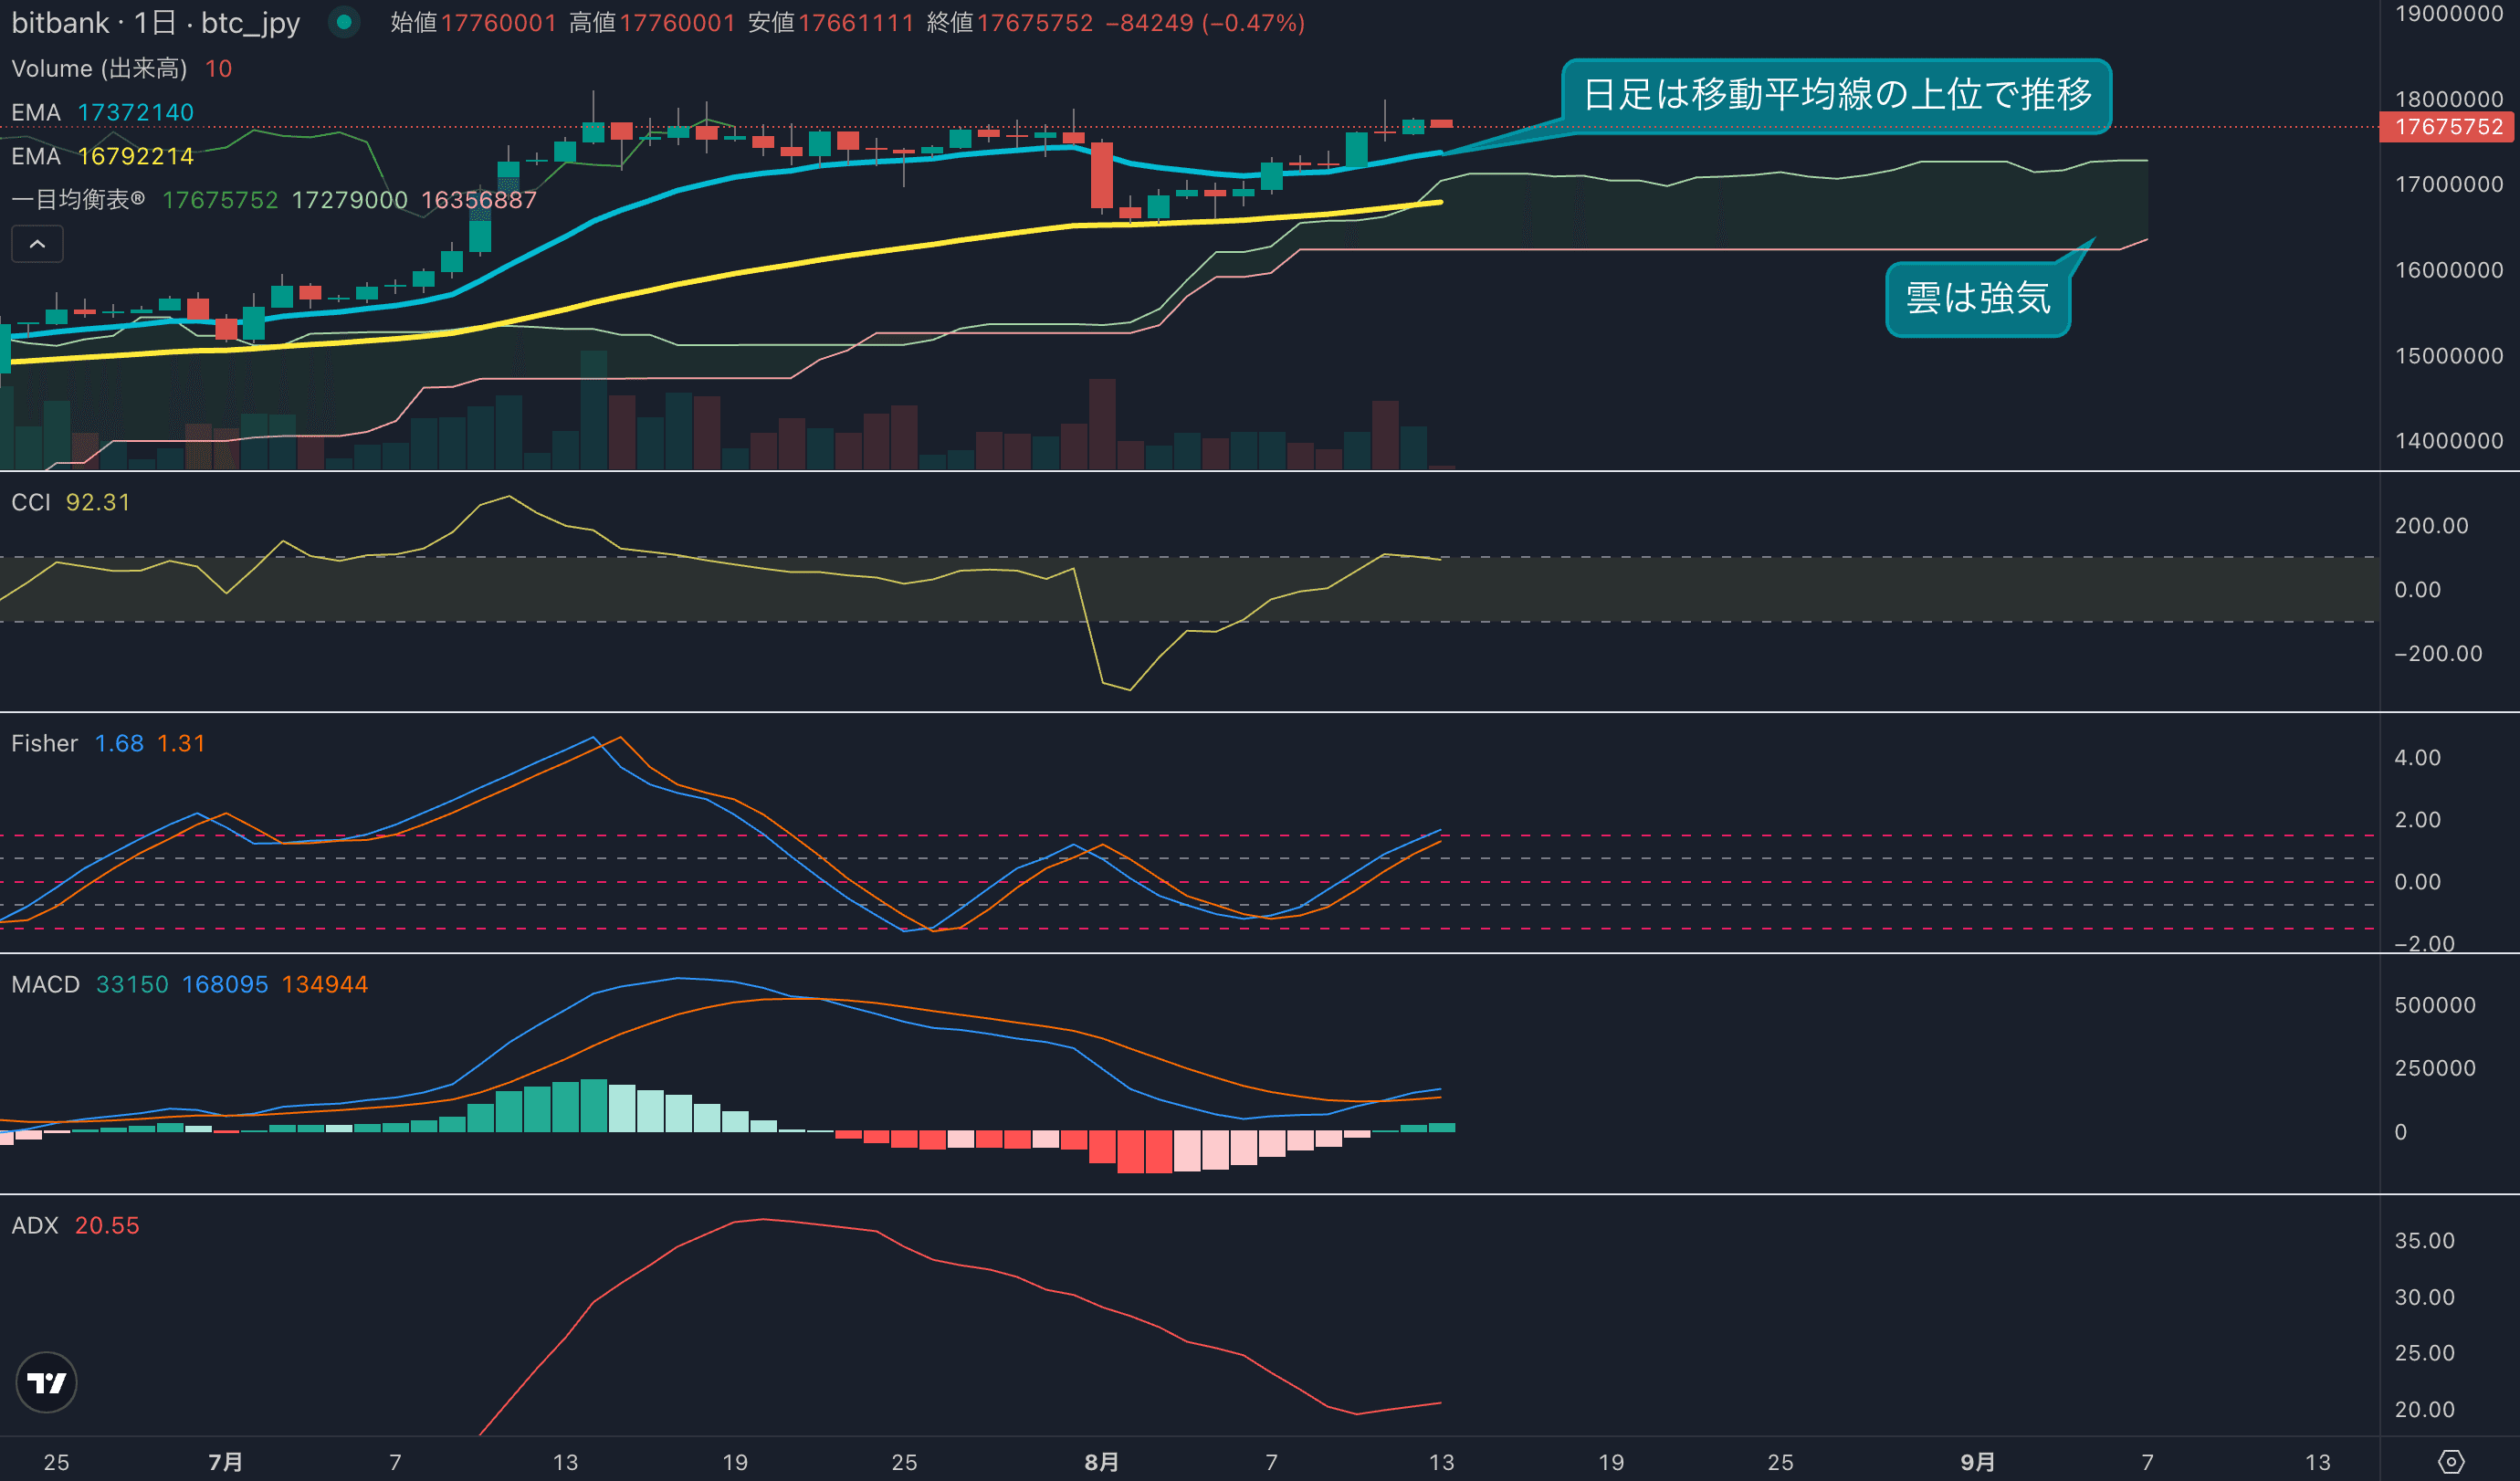Select the EMA 17372140 legend
Image resolution: width=2520 pixels, height=1481 pixels.
tap(102, 112)
